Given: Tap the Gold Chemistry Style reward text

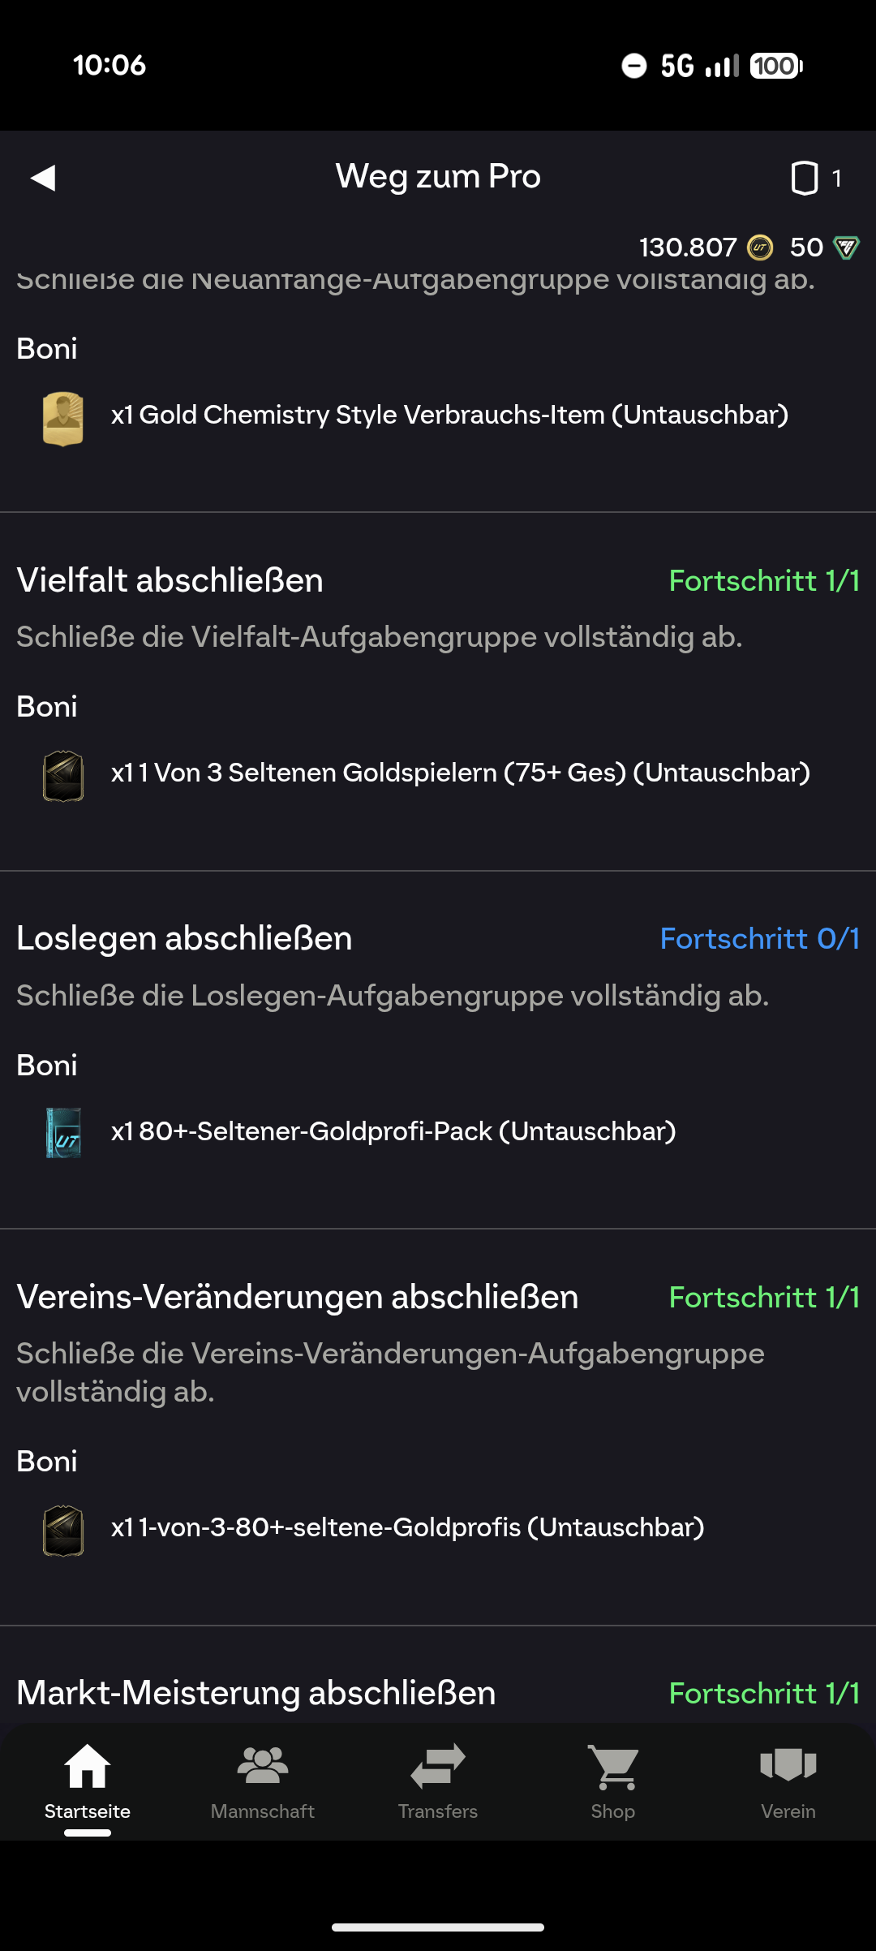Looking at the screenshot, I should pyautogui.click(x=450, y=415).
